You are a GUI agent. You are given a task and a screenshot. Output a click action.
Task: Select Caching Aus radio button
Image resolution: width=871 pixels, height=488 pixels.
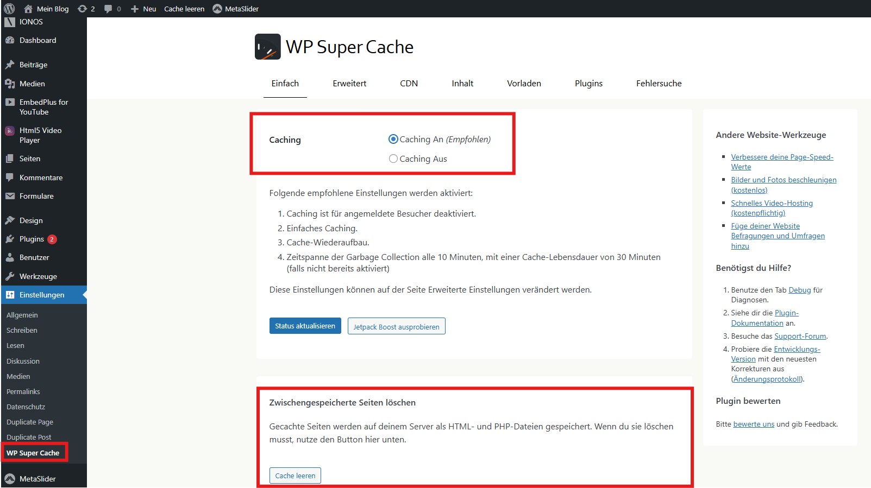click(393, 159)
